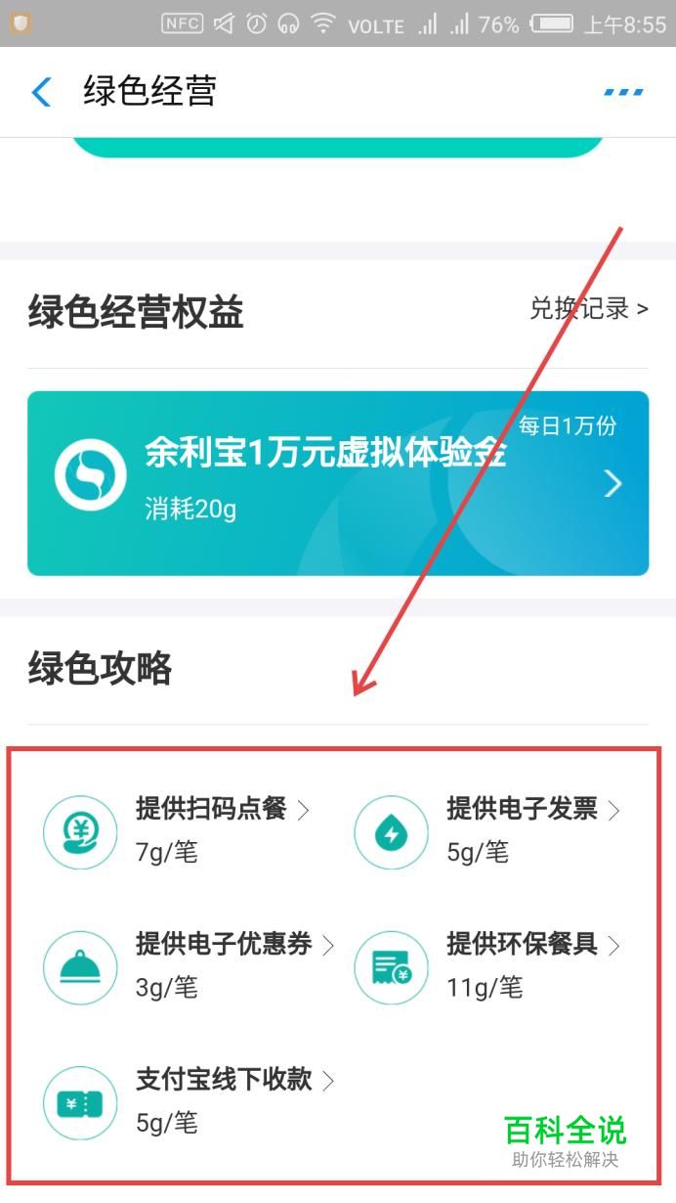Viewport: 676px width, 1203px height.
Task: Tap the back arrow beside 绿色经营
Action: tap(41, 92)
